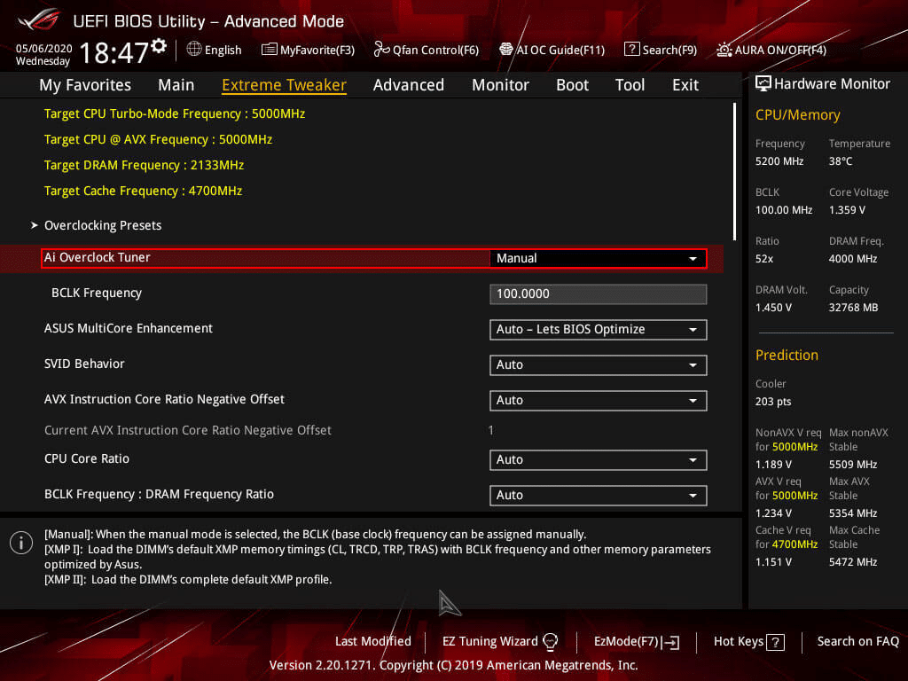Click the MyFavorite list icon
908x681 pixels.
pyautogui.click(x=269, y=50)
